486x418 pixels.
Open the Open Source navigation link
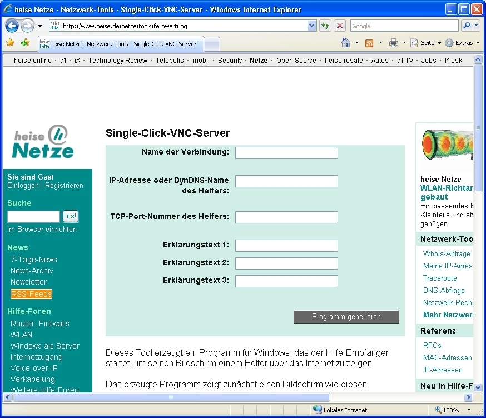click(x=296, y=61)
